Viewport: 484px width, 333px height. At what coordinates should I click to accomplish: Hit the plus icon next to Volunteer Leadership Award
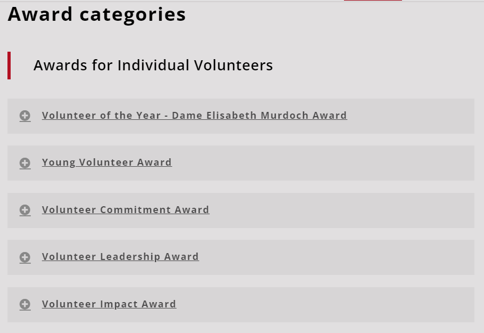pos(25,257)
